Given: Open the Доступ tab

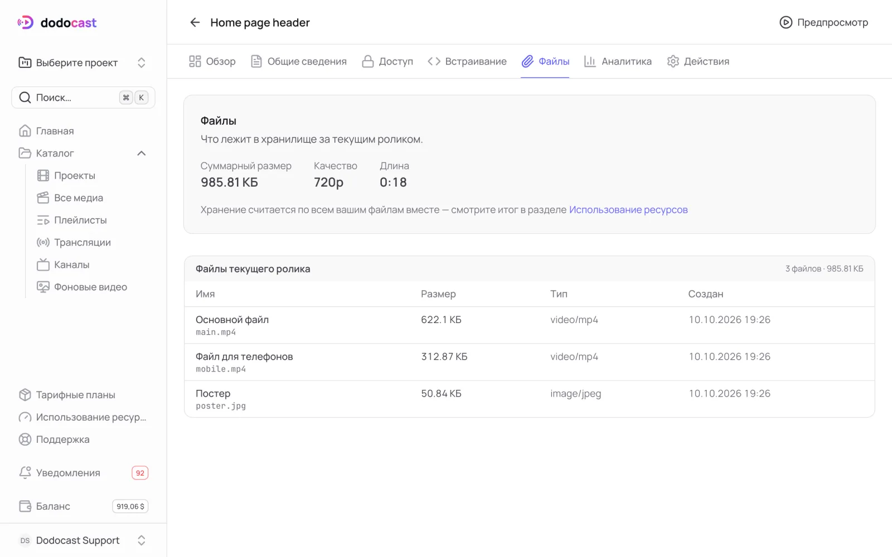Looking at the screenshot, I should 387,61.
